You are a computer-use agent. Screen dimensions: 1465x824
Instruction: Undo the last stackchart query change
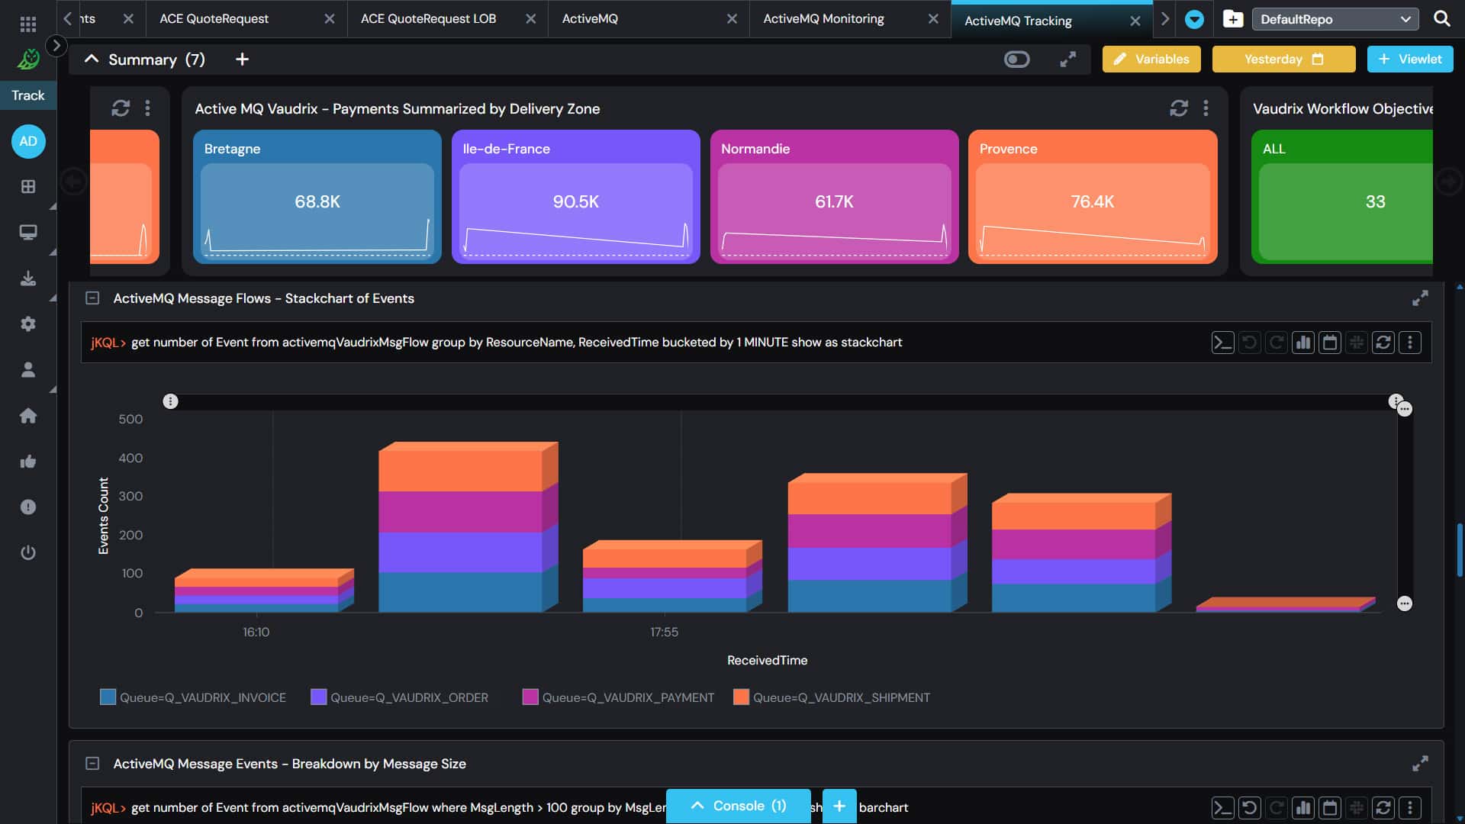coord(1249,343)
